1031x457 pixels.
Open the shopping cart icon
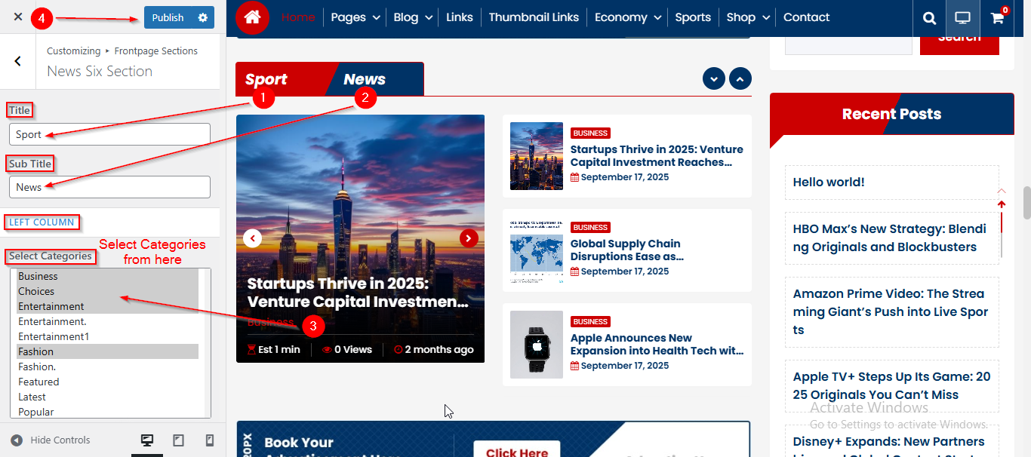[x=997, y=18]
